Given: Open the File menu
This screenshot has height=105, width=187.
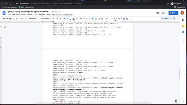Looking at the screenshot, I should [x=9, y=15].
